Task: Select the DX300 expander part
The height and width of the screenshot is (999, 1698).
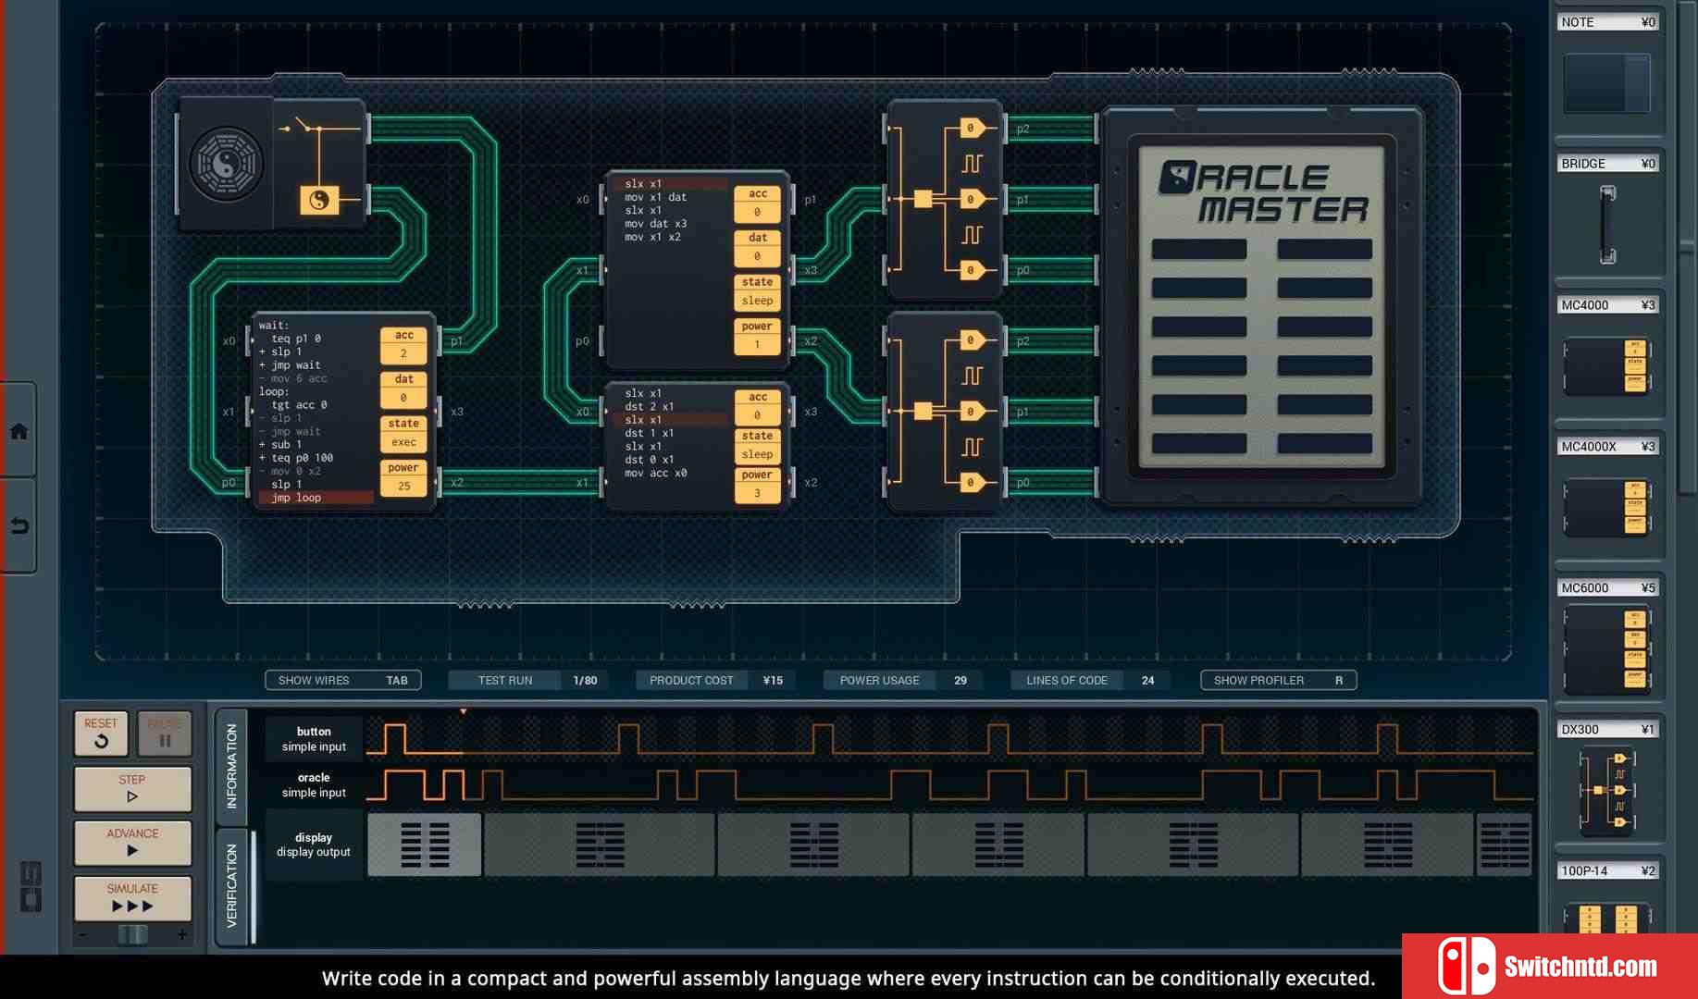Action: click(1607, 790)
